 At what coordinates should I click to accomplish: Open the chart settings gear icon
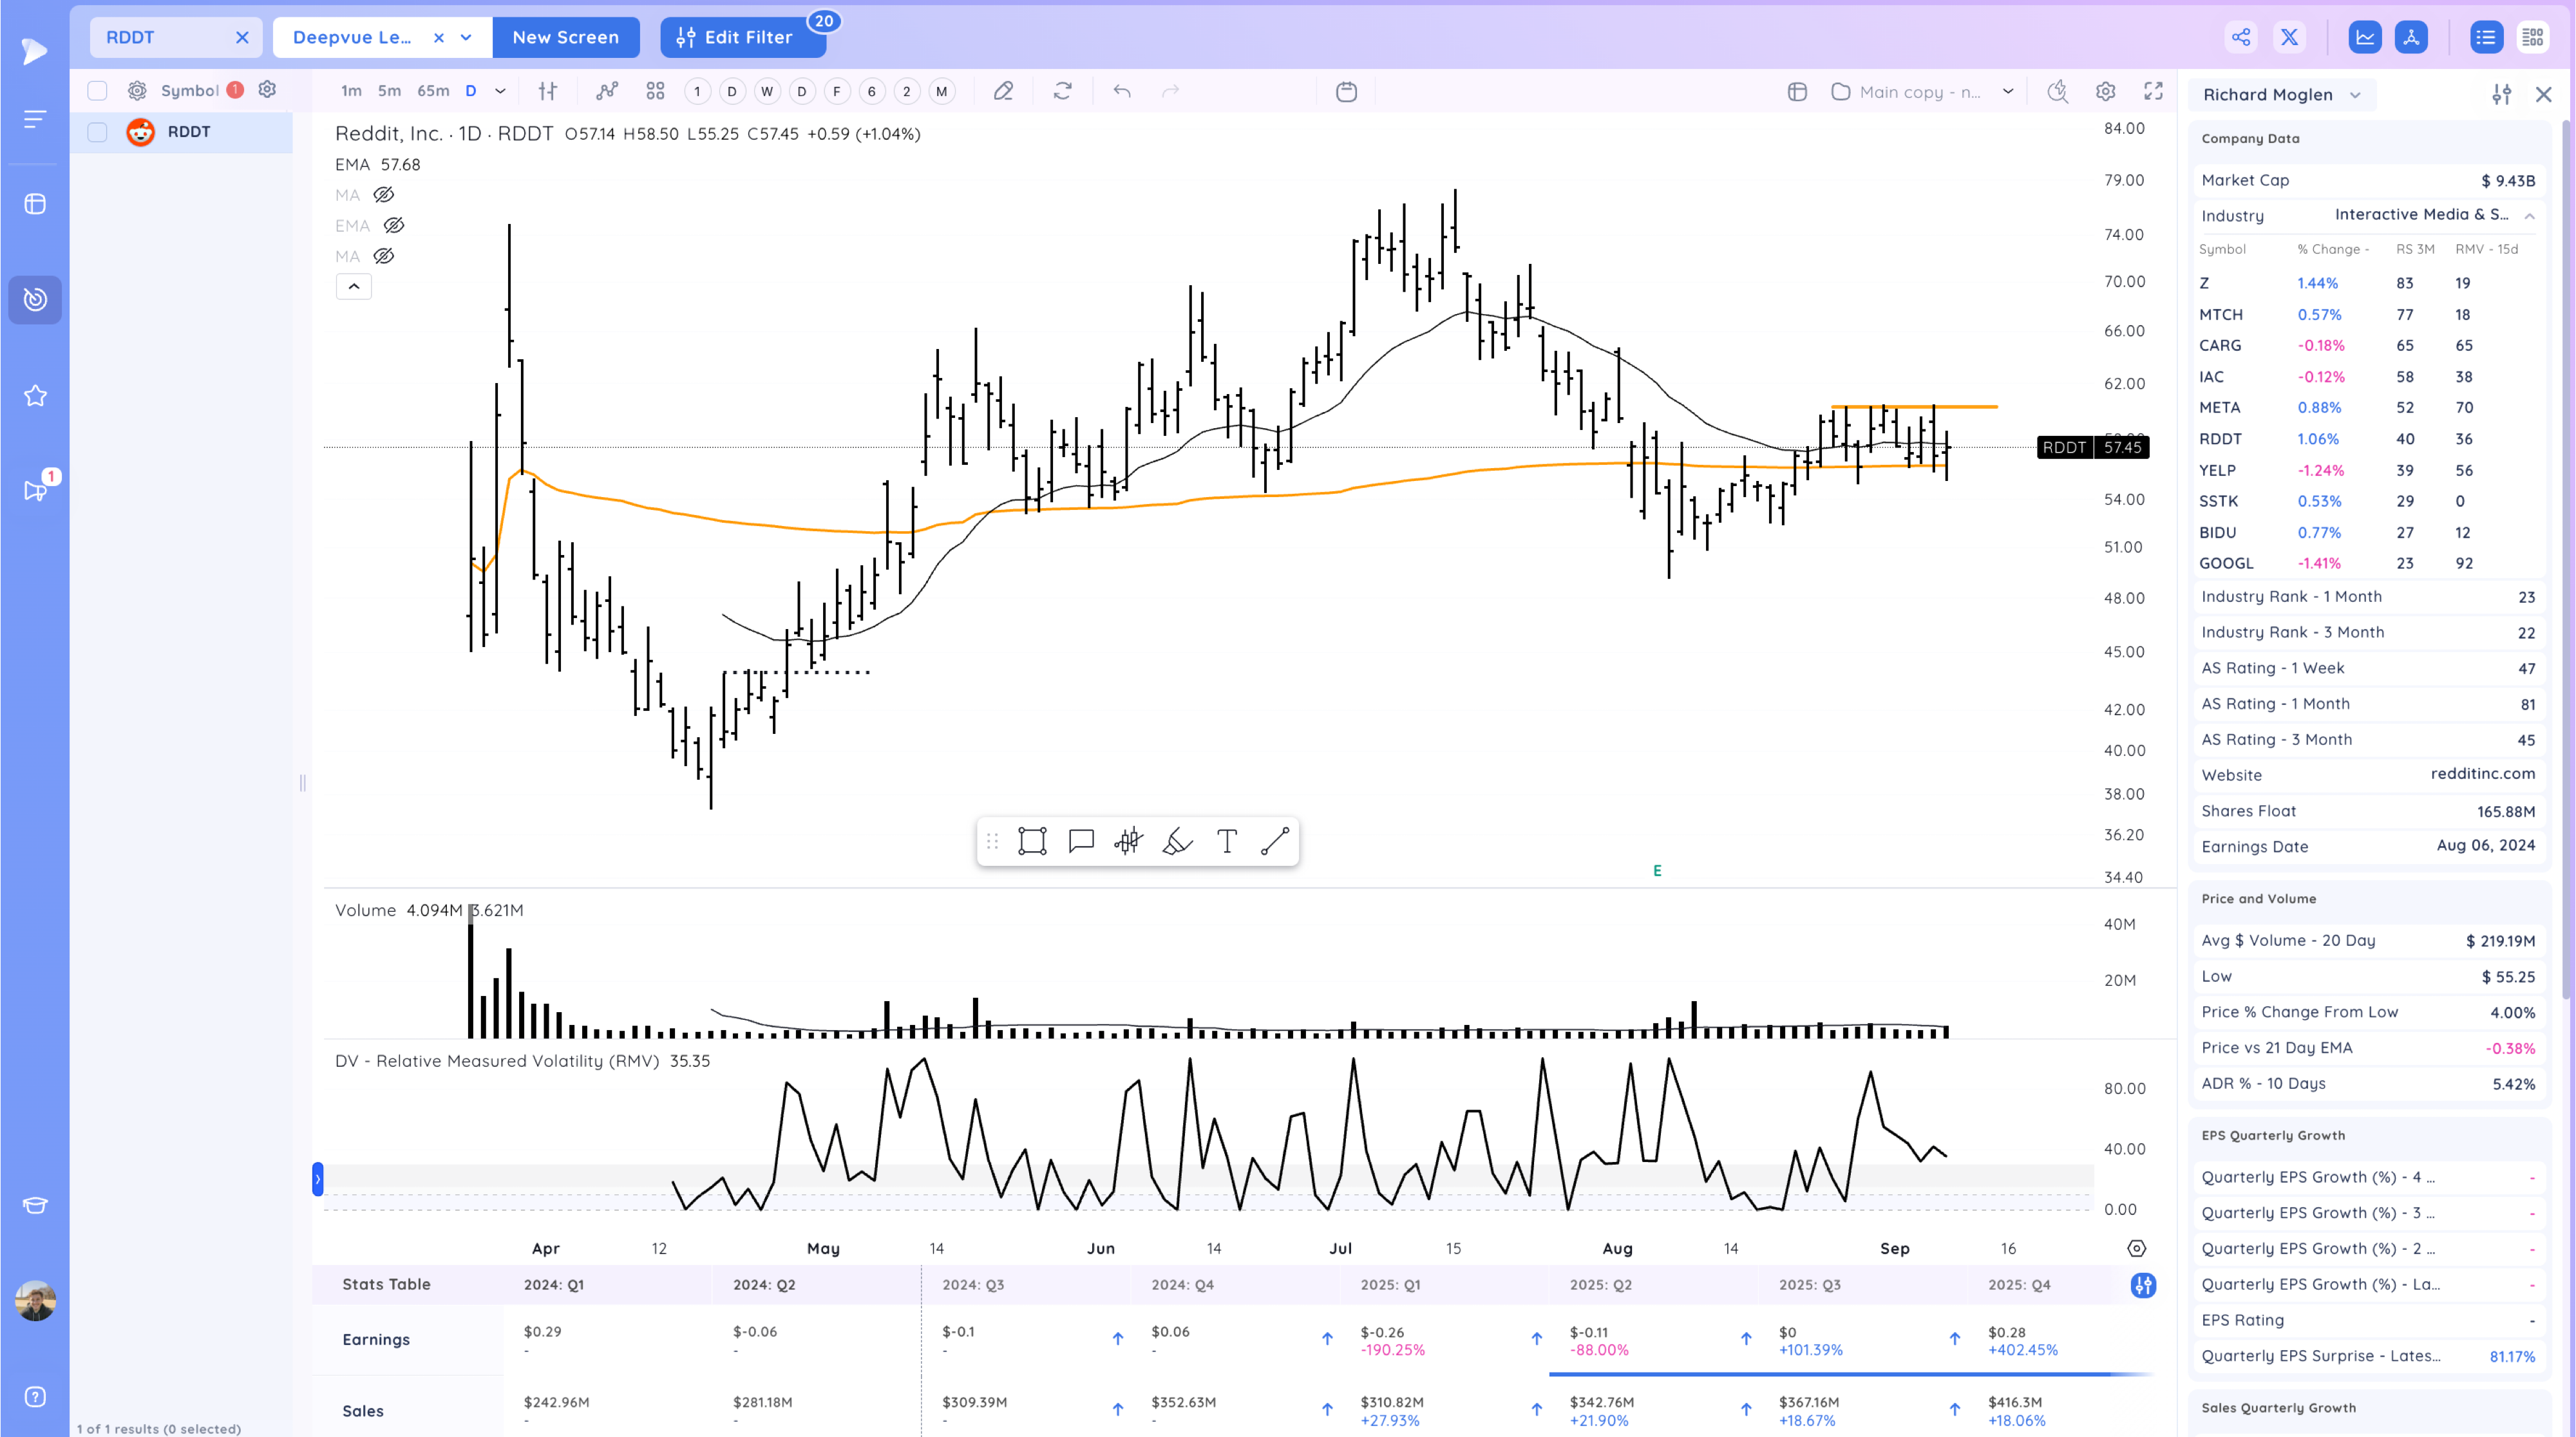2105,91
